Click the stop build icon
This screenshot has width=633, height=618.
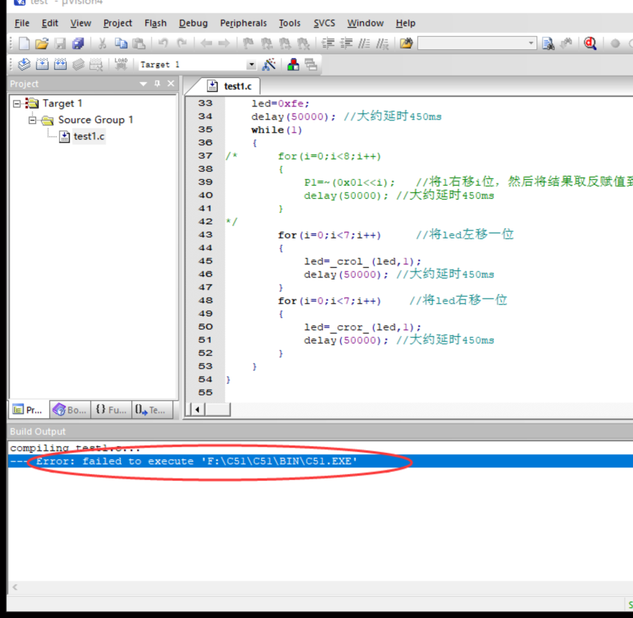tap(96, 65)
